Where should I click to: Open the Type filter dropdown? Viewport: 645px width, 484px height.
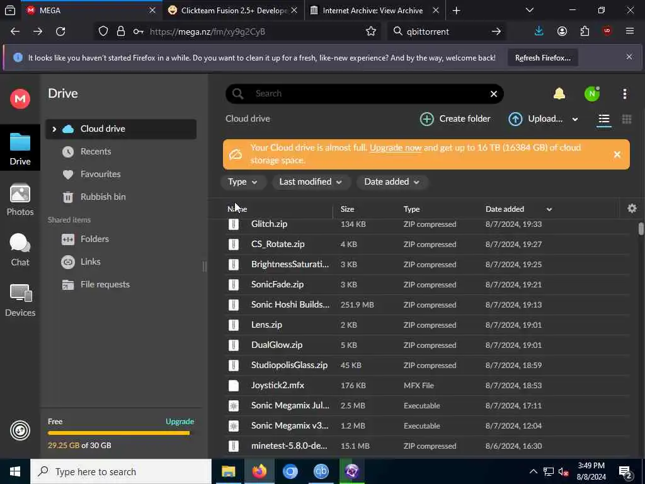pyautogui.click(x=243, y=182)
